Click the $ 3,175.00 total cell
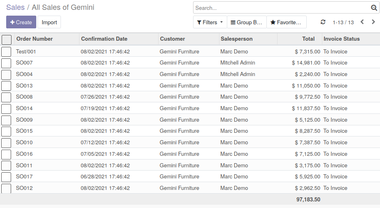 [307, 165]
